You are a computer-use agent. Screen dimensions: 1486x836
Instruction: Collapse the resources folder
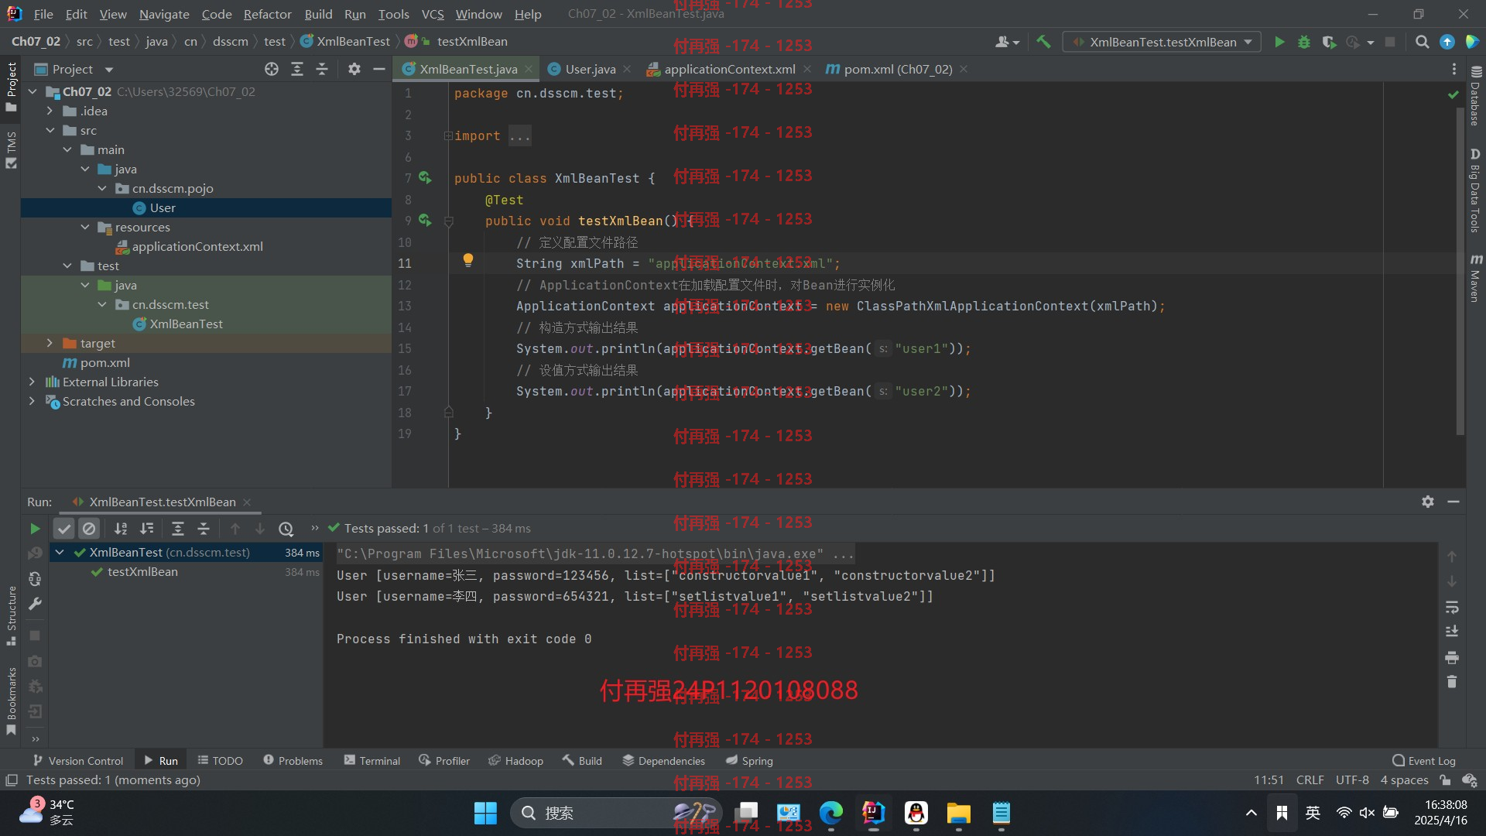pos(85,227)
